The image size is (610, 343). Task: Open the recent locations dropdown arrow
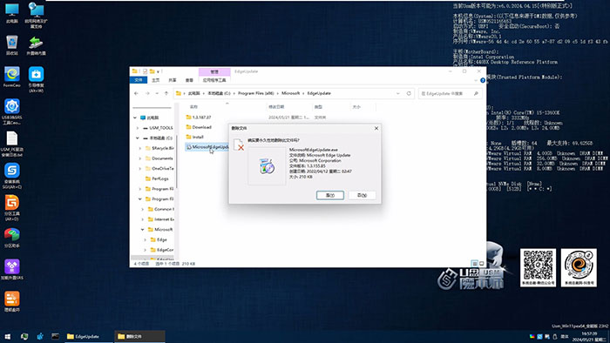tap(157, 93)
